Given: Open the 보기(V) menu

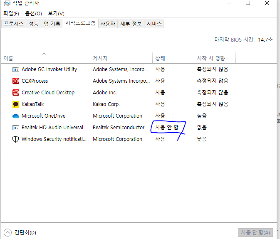Looking at the screenshot, I should click(56, 14).
